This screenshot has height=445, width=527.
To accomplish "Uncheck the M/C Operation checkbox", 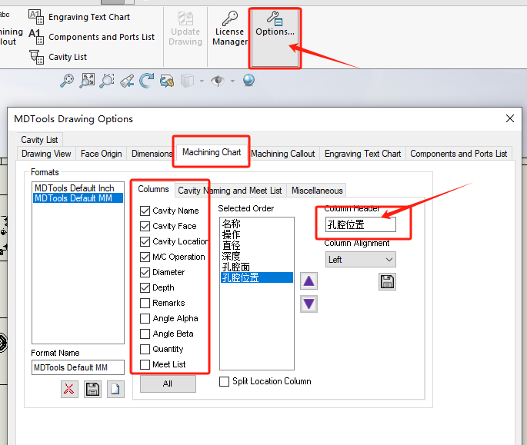I will tap(145, 257).
